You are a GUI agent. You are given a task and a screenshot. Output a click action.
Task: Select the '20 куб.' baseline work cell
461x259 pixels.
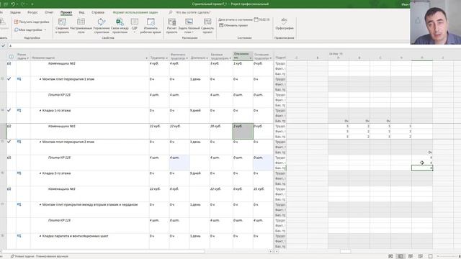220,131
